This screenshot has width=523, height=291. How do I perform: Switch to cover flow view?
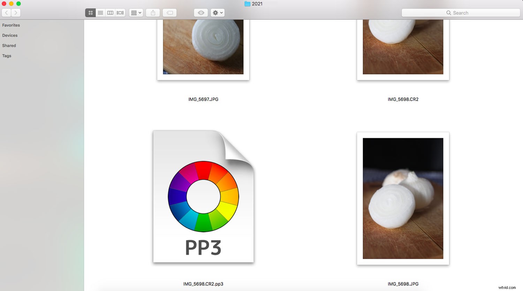pyautogui.click(x=120, y=13)
